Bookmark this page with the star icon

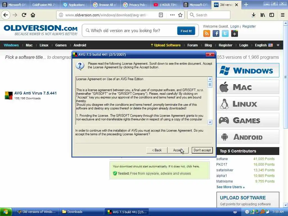(x=180, y=15)
